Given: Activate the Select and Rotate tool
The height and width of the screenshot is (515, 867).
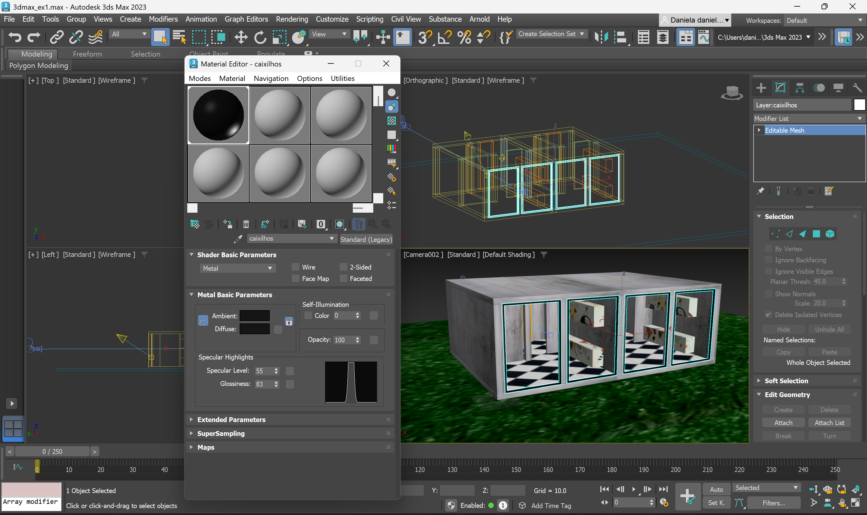Looking at the screenshot, I should coord(260,37).
